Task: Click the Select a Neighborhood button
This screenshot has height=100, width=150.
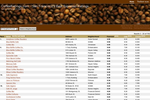Action: pyautogui.click(x=28, y=29)
